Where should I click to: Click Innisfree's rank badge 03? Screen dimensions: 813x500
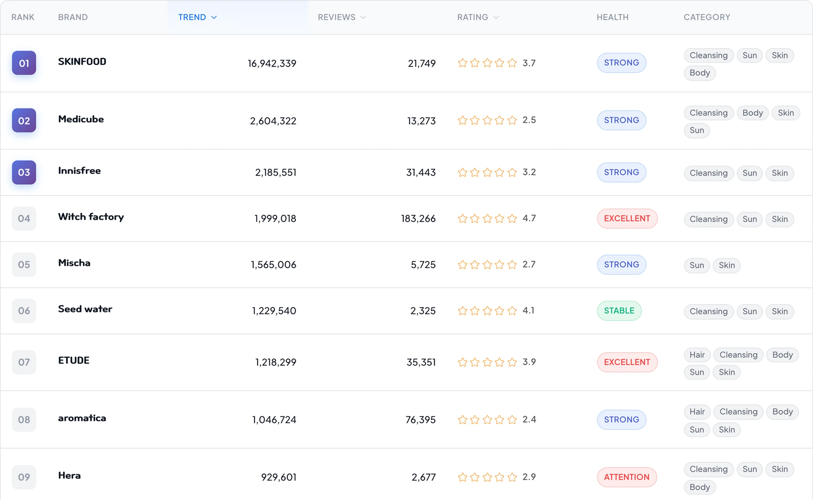click(24, 172)
